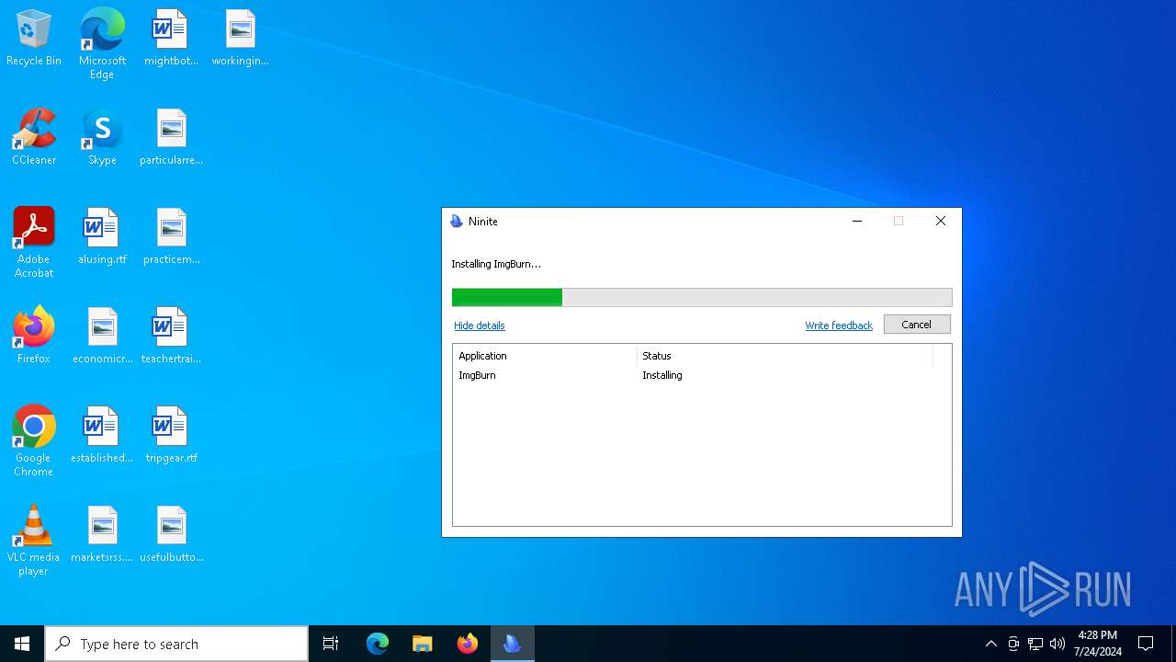The width and height of the screenshot is (1176, 662).
Task: Sort by the Application column header
Action: 545,356
